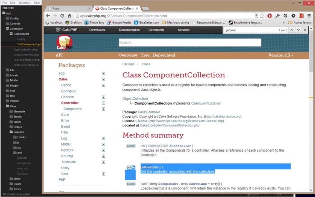The width and height of the screenshot is (315, 197).
Task: Open the Thrive Solo bookmark
Action: tap(94, 22)
